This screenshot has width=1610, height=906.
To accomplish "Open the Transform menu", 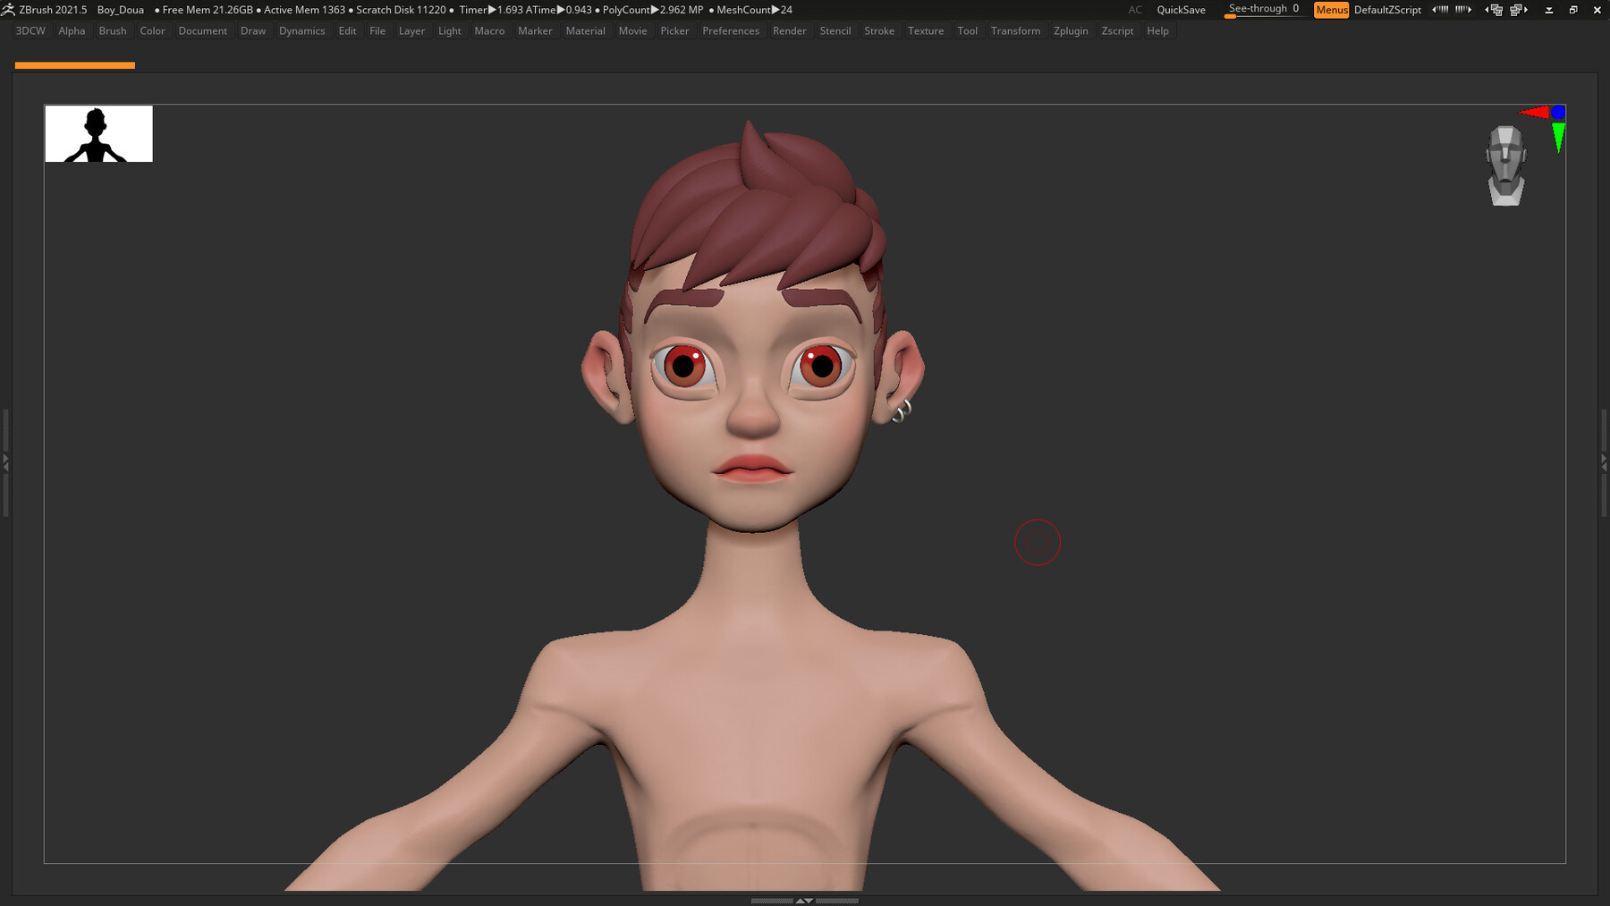I will point(1015,31).
